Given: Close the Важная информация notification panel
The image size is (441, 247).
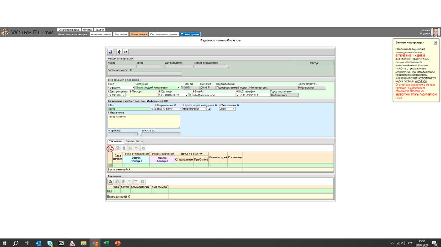Looking at the screenshot, I should (x=435, y=43).
